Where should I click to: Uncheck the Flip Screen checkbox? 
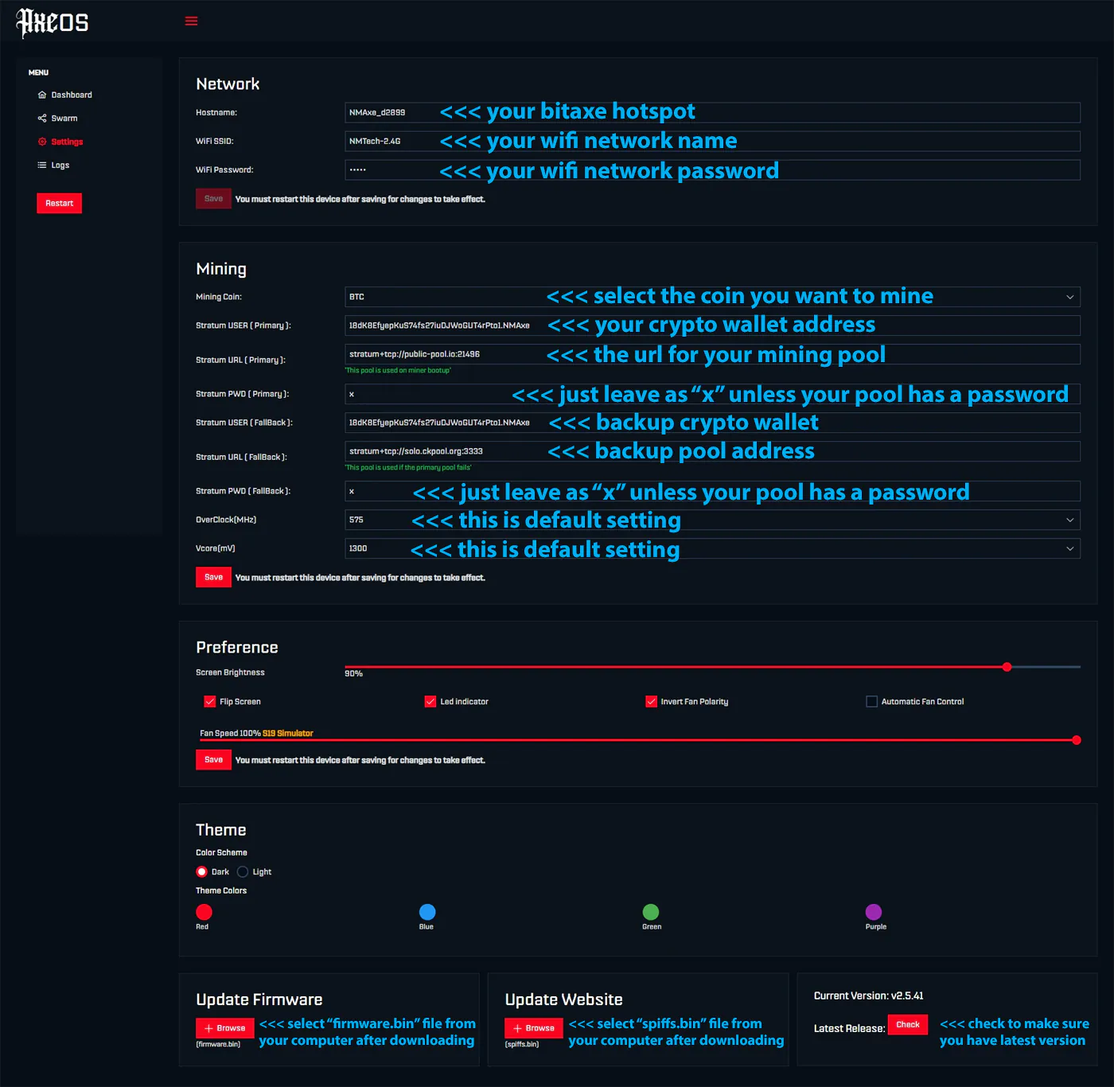click(210, 702)
